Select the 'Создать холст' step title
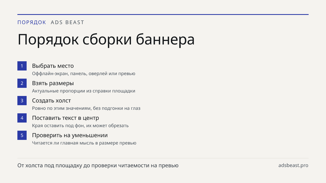This screenshot has height=183, width=326. pos(52,101)
